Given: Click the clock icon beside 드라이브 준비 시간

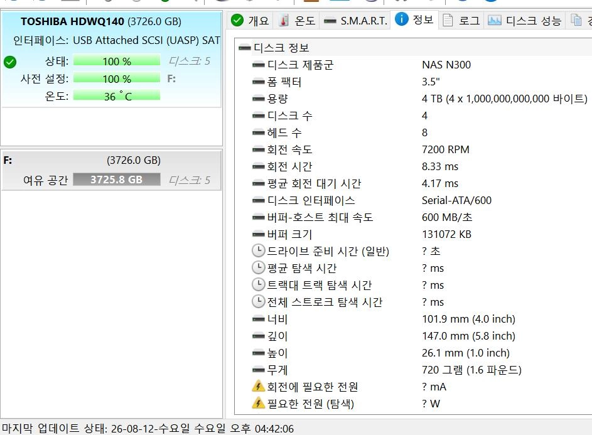Looking at the screenshot, I should [258, 250].
